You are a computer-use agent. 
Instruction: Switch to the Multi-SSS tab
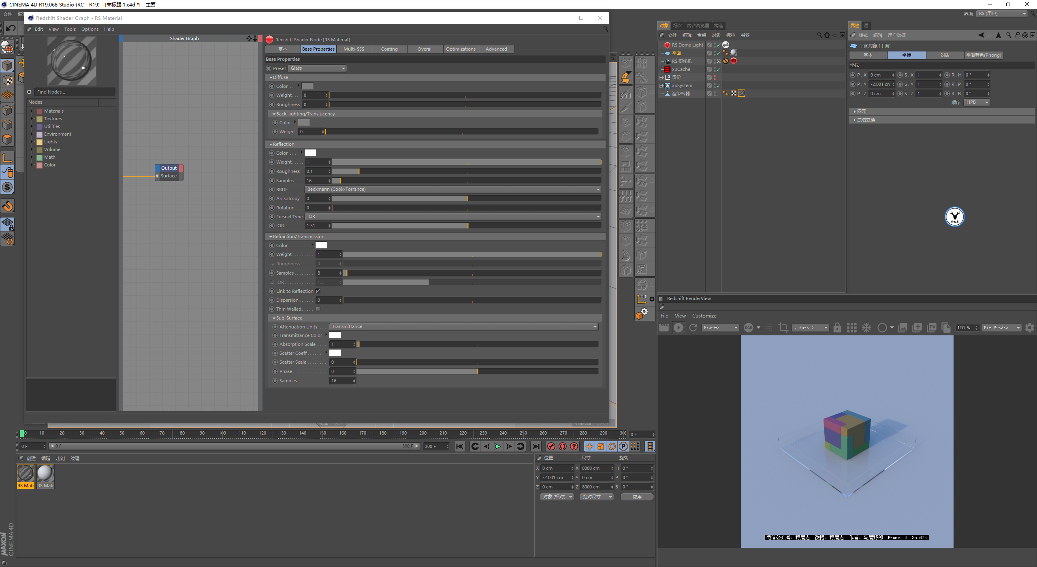[x=354, y=49]
